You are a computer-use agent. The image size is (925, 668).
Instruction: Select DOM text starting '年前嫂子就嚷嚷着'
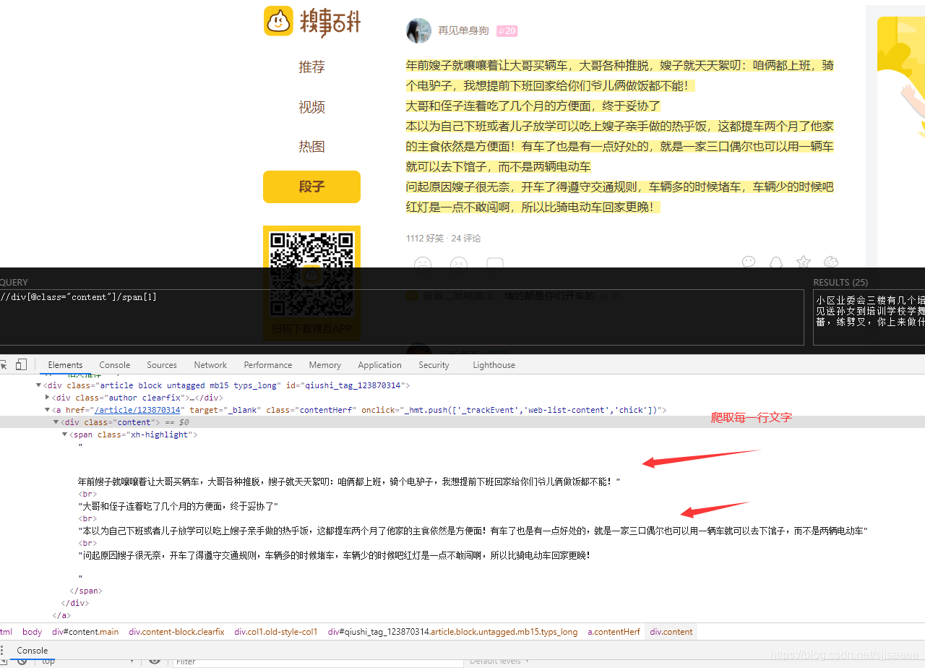(349, 481)
